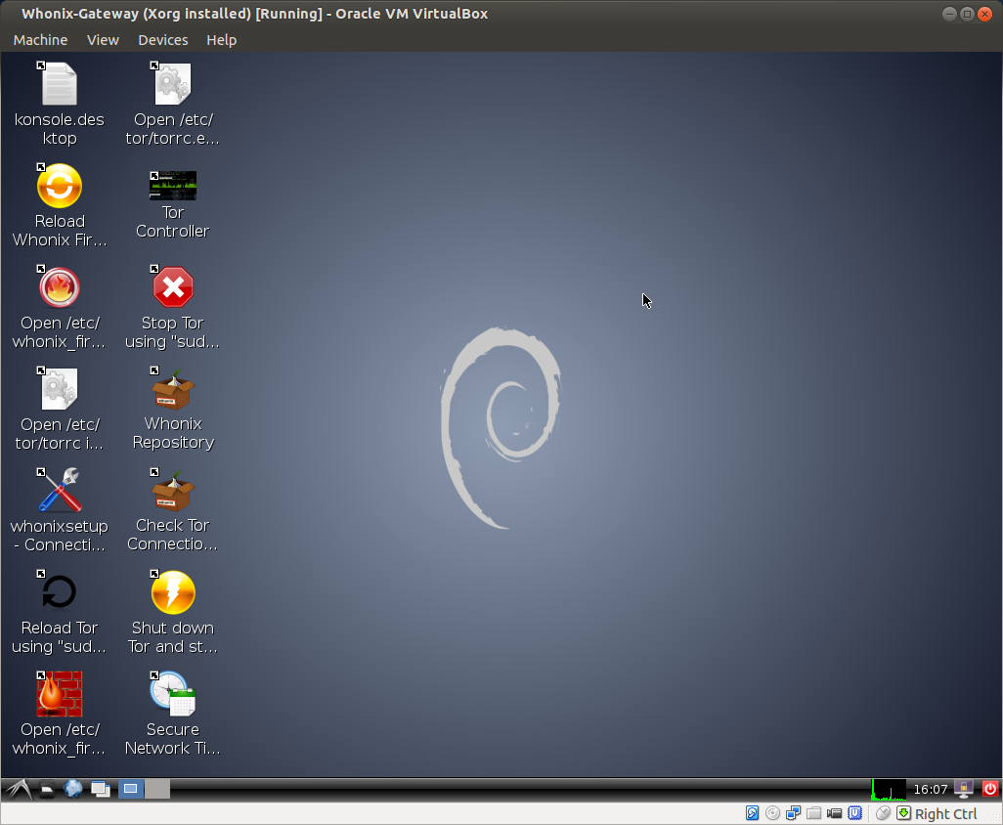The height and width of the screenshot is (825, 1003).
Task: Select the Shut down Tor lightning icon
Action: [x=173, y=592]
